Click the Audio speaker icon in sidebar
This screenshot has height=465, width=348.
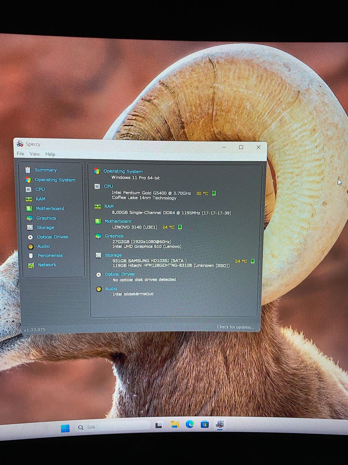click(x=30, y=246)
